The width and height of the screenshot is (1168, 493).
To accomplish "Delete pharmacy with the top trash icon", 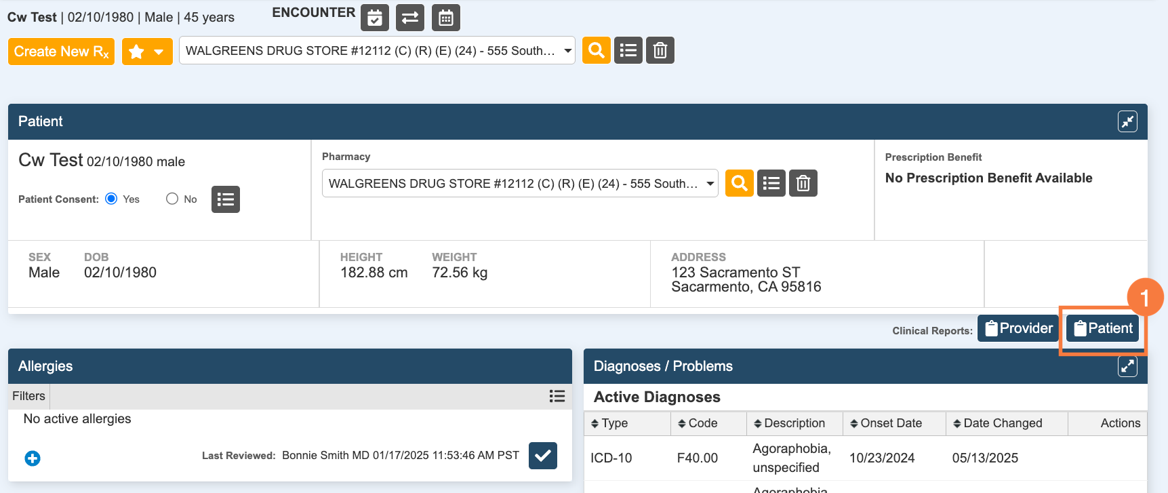I will (x=660, y=50).
